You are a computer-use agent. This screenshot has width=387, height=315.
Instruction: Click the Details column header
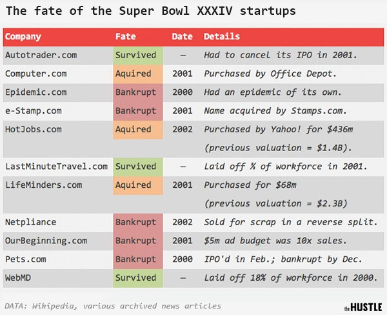click(x=222, y=37)
